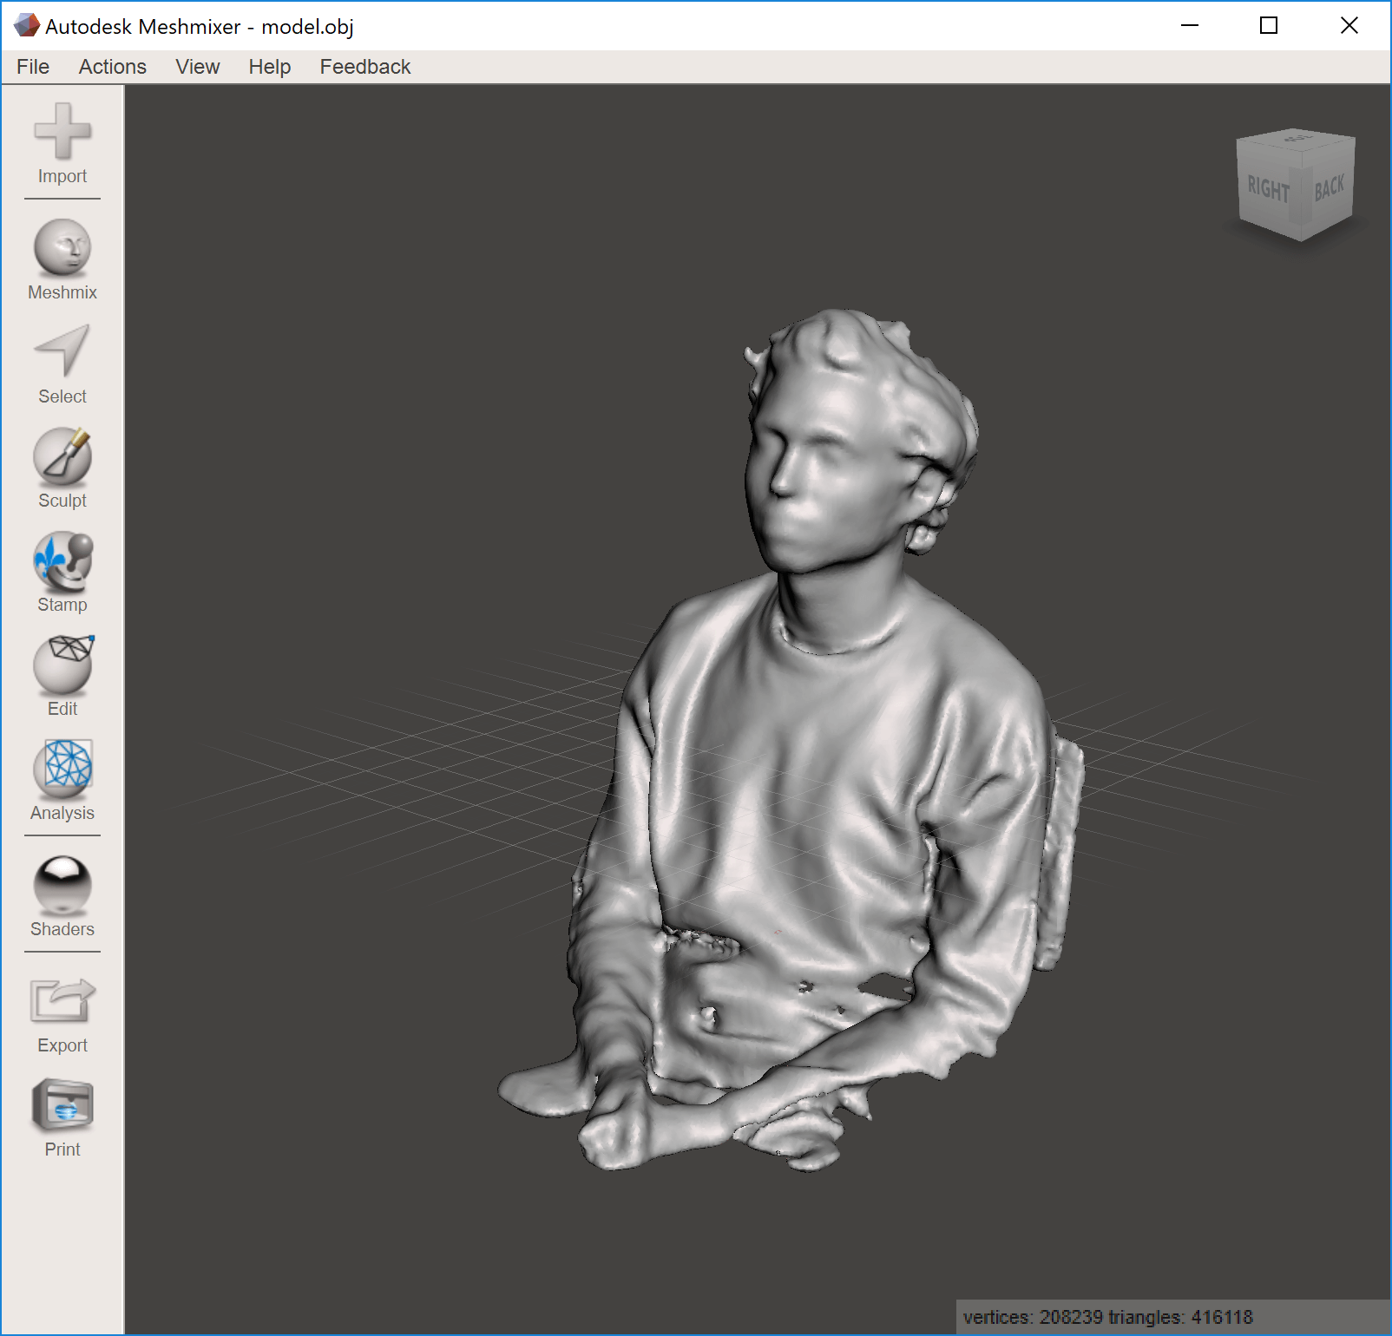Image resolution: width=1392 pixels, height=1336 pixels.
Task: Click the RIGHT face of the view cube
Action: pyautogui.click(x=1269, y=189)
